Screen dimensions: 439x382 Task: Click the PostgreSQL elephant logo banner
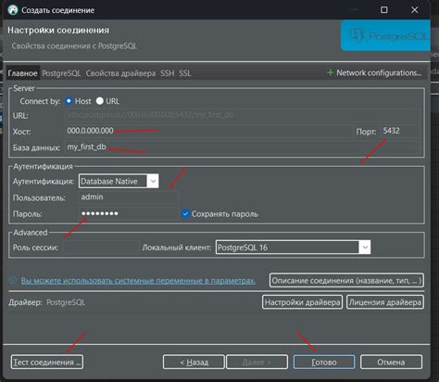pos(385,35)
